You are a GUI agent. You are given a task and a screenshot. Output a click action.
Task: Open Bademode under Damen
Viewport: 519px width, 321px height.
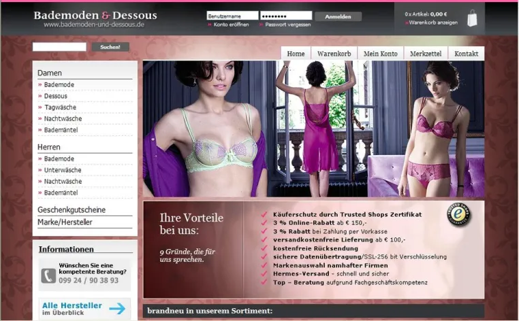pos(59,84)
